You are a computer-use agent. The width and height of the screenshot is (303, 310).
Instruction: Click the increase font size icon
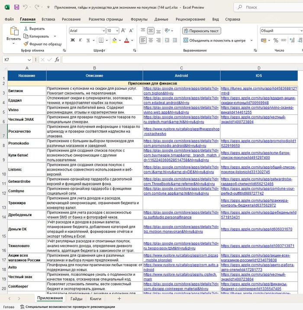123,31
